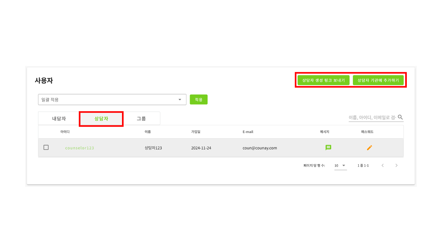Image resolution: width=432 pixels, height=243 pixels.
Task: Click the name cell 상담자123
Action: (153, 148)
